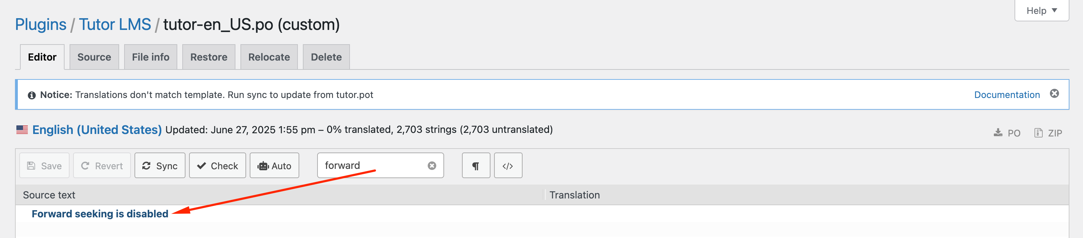Open the Documentation link

tap(1007, 95)
